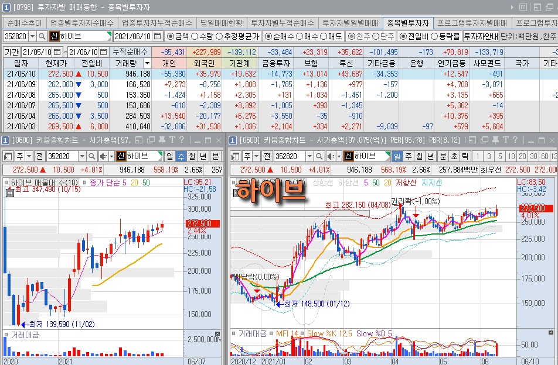Open the 주 type dropdown in the right chart
This screenshot has height=365, width=558.
point(256,156)
